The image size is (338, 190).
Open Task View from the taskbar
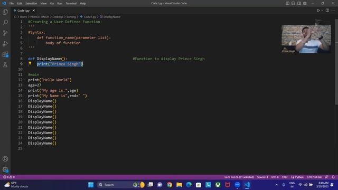(x=150, y=185)
